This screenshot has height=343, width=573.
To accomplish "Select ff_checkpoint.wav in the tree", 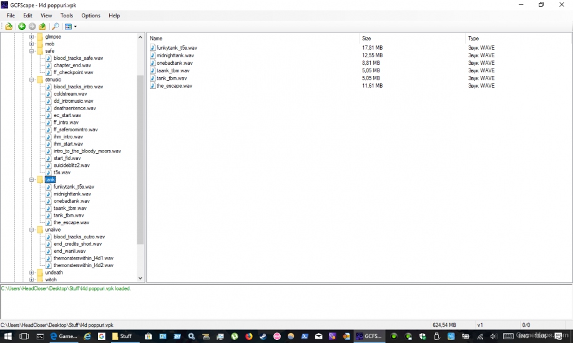I will coord(74,72).
